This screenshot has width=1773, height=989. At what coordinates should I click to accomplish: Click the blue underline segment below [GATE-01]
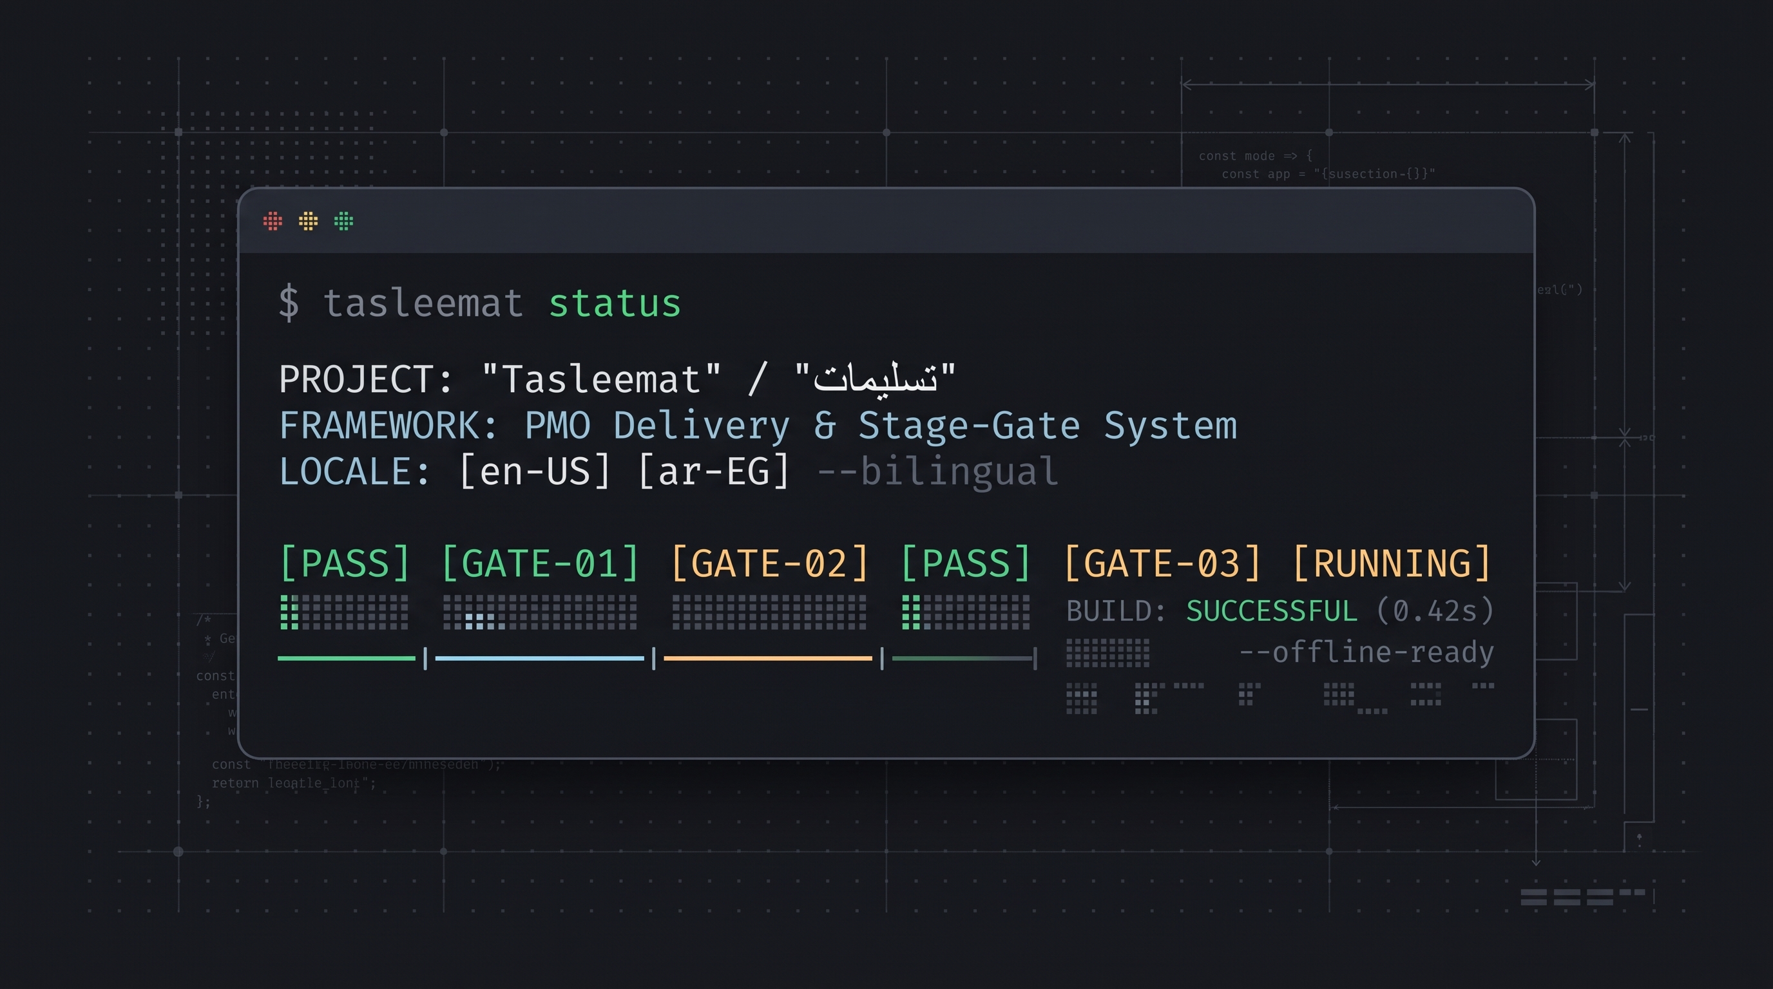[x=540, y=659]
